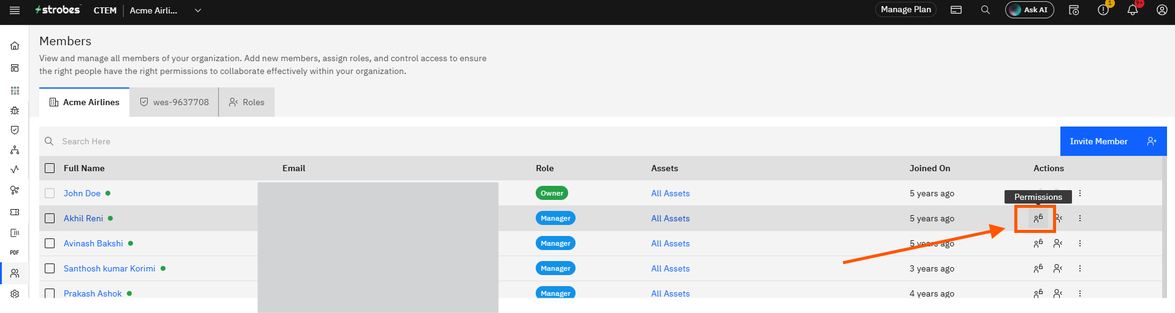Screen dimensions: 1175x313
Task: Open Santhosh kumar Korimi's profile
Action: coord(110,268)
